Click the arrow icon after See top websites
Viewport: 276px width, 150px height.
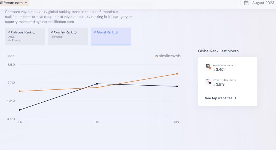coord(235,98)
